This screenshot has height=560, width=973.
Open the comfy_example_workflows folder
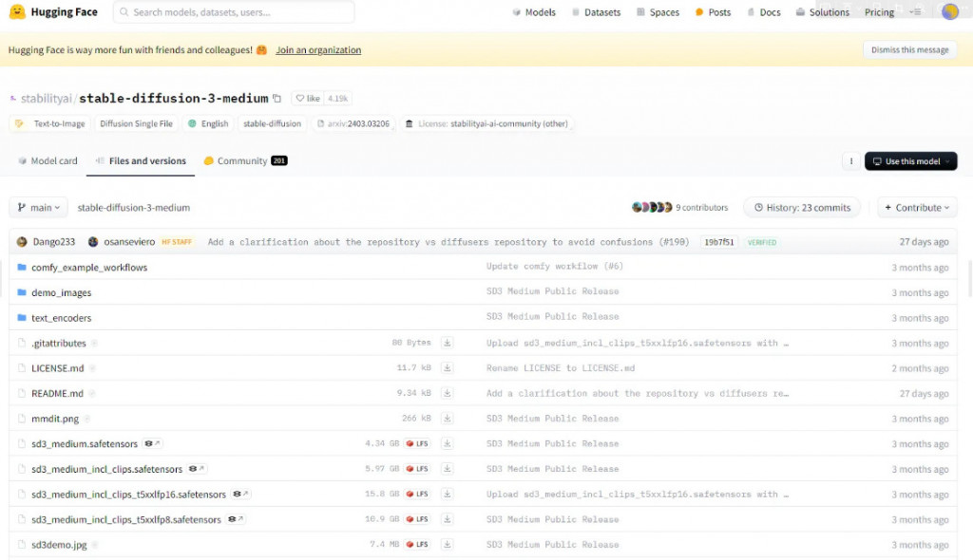(89, 268)
